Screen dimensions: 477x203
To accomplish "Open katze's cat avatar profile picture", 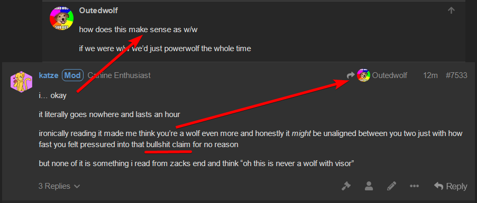I will 22,82.
